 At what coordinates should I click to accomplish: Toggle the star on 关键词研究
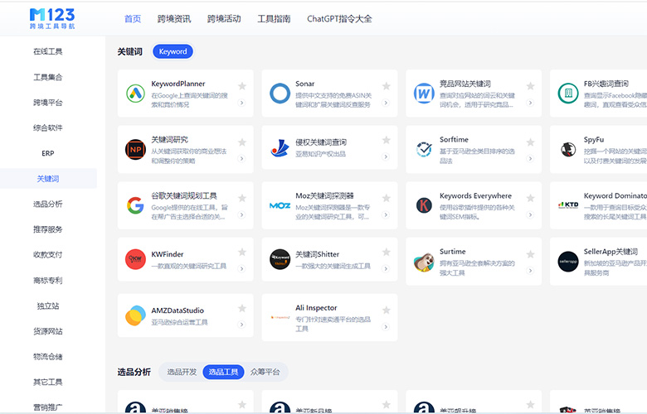[242, 142]
